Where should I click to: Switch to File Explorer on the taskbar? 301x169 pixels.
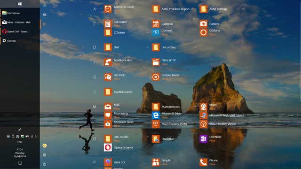point(20,13)
